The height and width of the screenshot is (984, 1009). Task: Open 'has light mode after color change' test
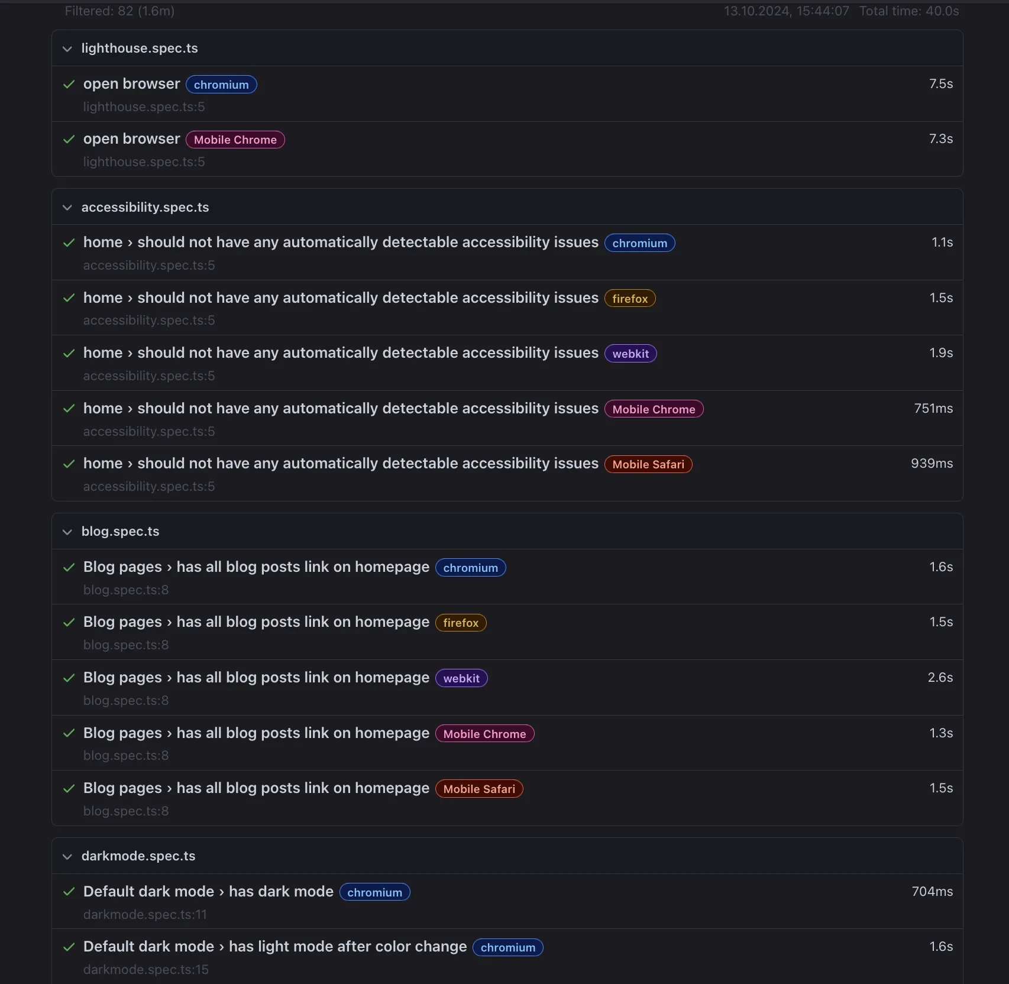(275, 947)
